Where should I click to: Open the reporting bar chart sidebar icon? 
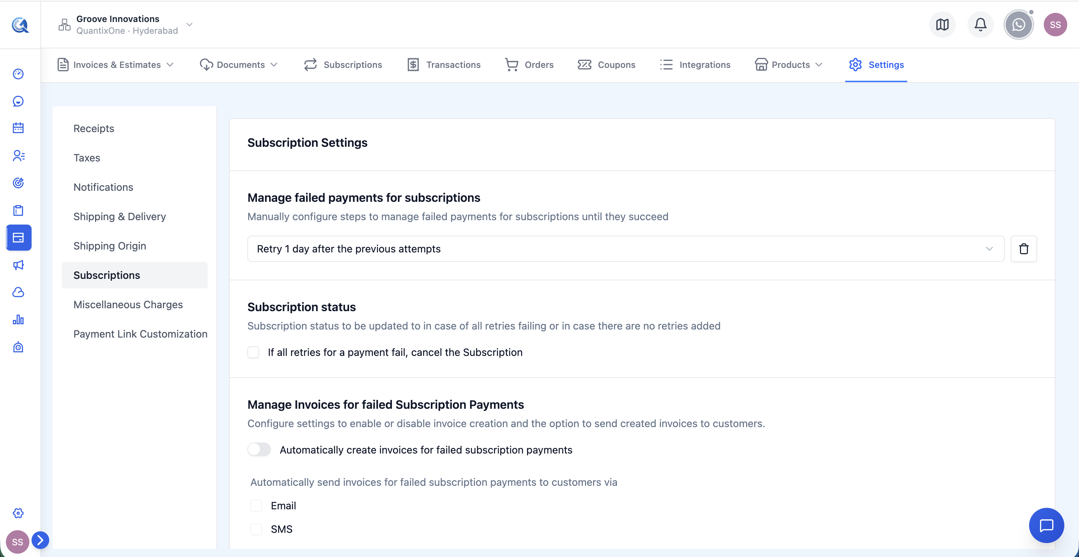coord(18,320)
